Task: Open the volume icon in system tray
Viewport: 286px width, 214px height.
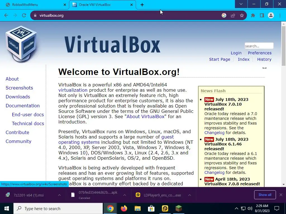Action: click(250, 208)
